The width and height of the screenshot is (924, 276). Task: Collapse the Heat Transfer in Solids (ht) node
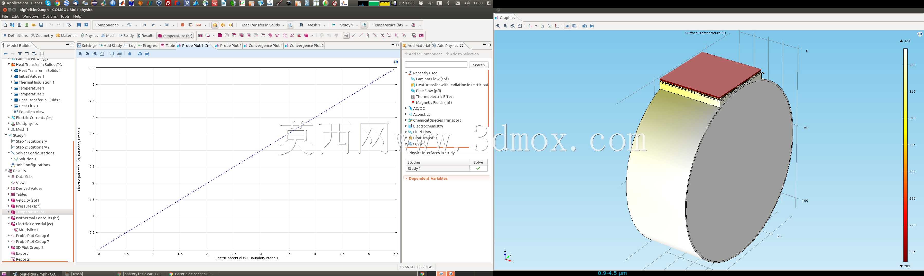click(9, 64)
